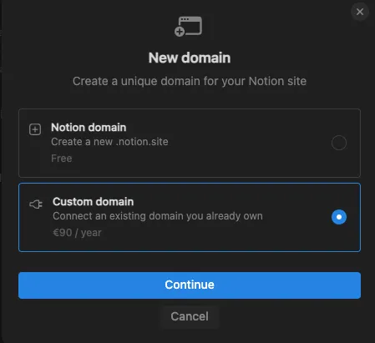Click the browser window icon at top
The image size is (375, 343).
coord(189,26)
